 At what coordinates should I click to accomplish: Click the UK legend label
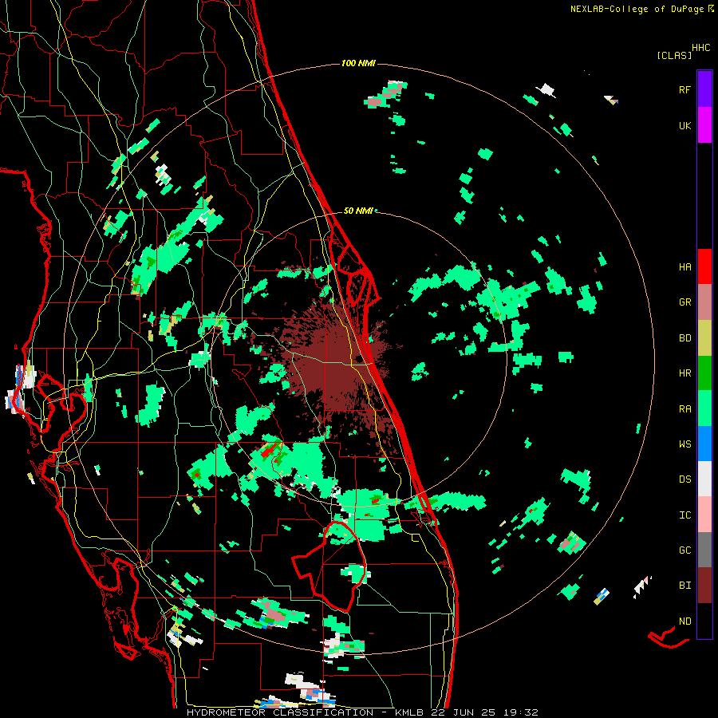684,125
